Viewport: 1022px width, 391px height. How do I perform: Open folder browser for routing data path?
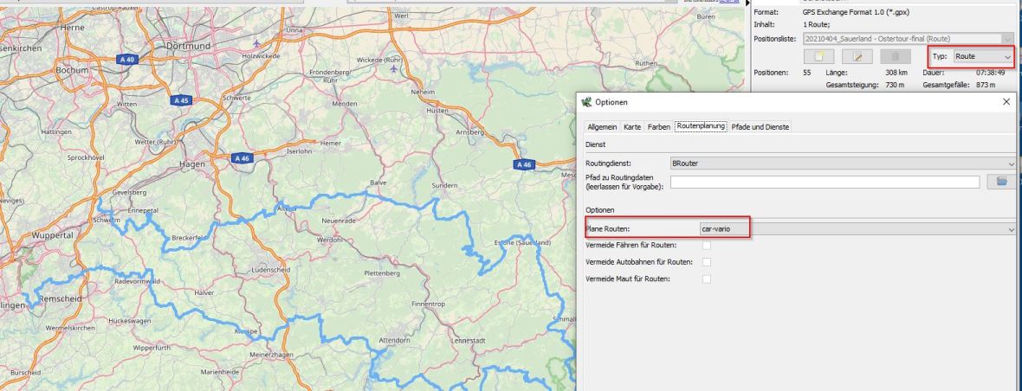click(x=1001, y=182)
